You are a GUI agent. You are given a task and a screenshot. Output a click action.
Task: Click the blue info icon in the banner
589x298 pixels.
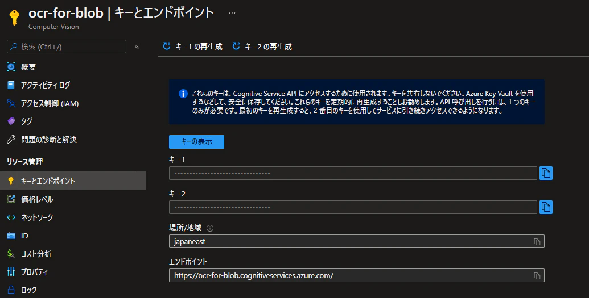click(183, 93)
